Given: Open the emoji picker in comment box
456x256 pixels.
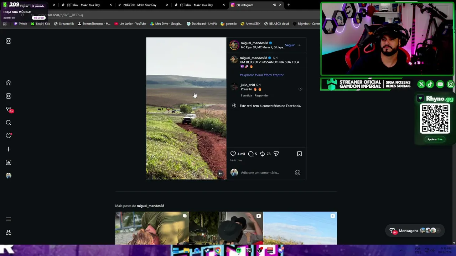Looking at the screenshot, I should tap(297, 172).
